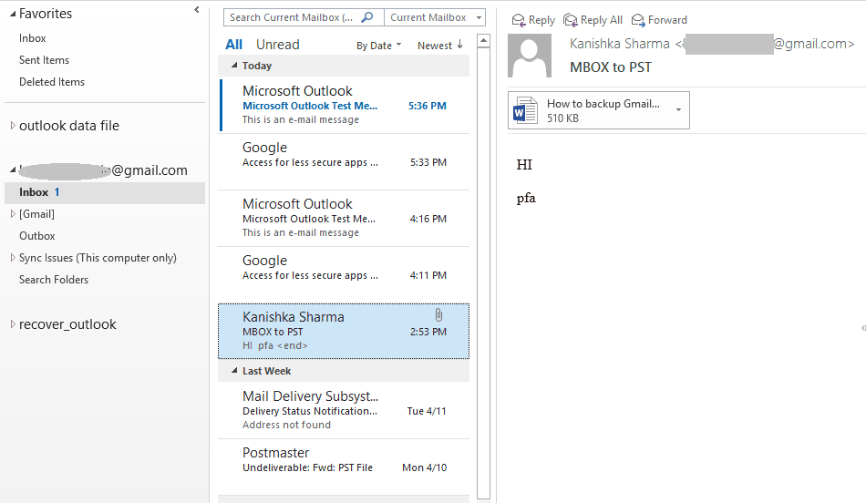Collapse the Last Week message group
Screen dimensions: 866x503
pos(234,371)
